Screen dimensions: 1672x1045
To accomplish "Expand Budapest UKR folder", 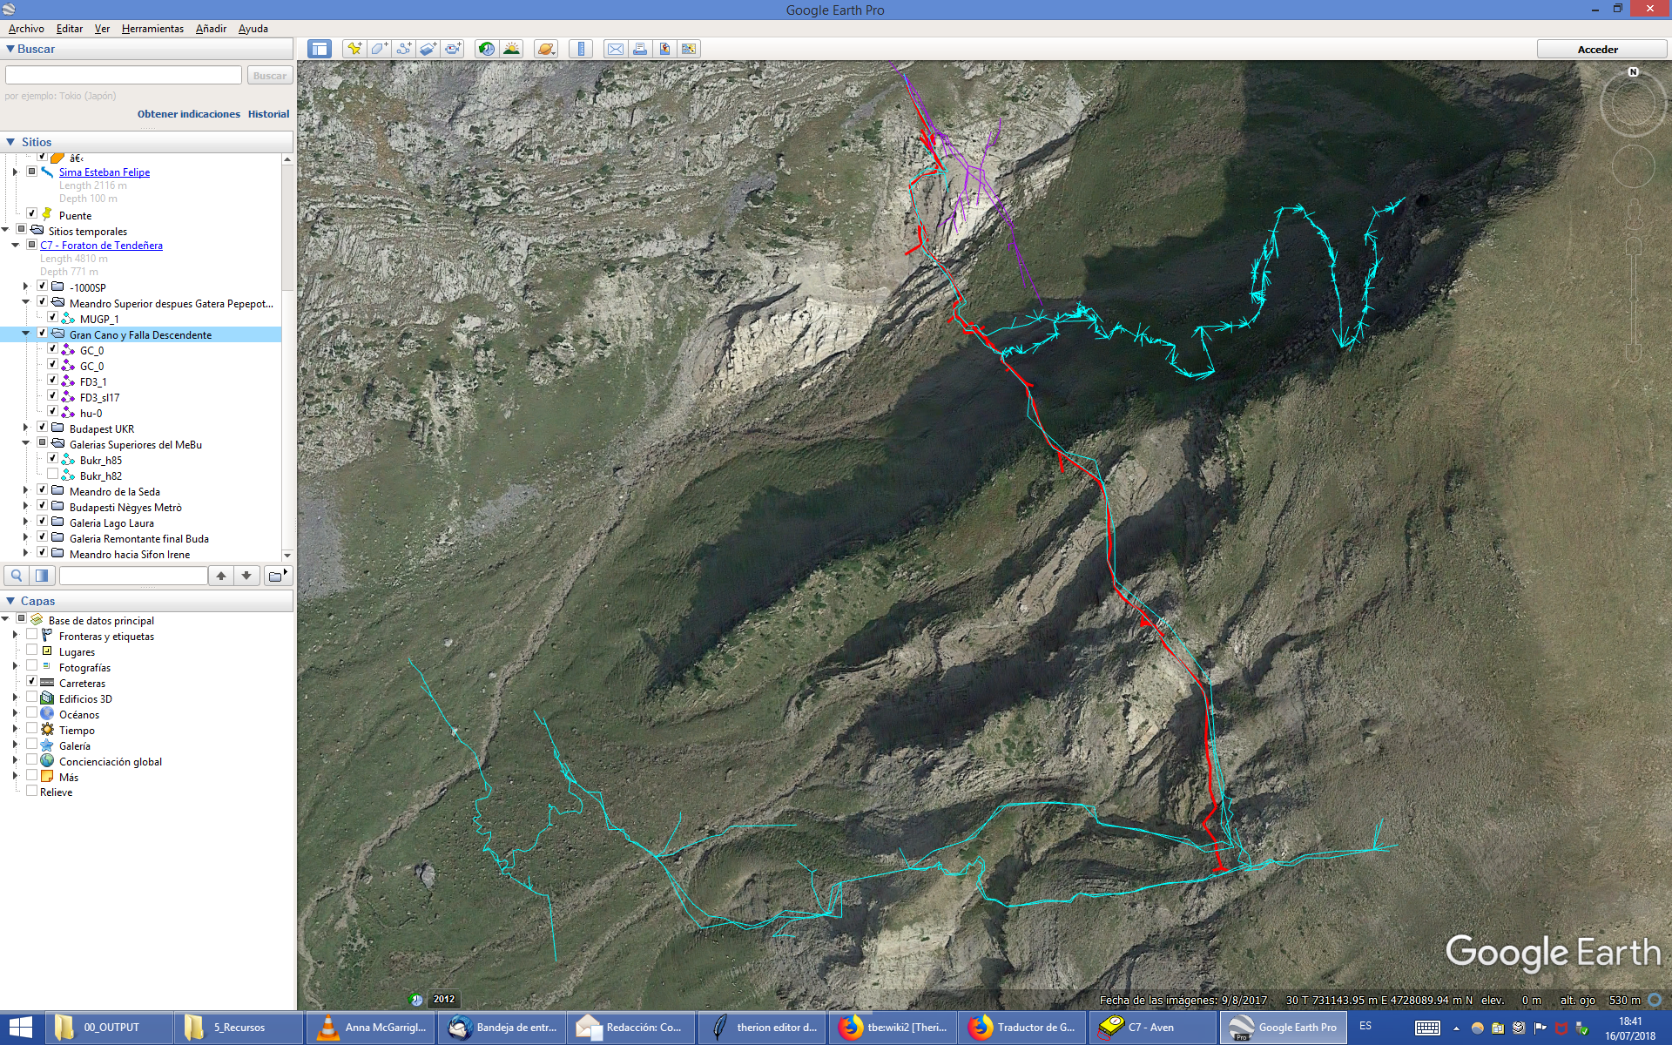I will pos(25,428).
